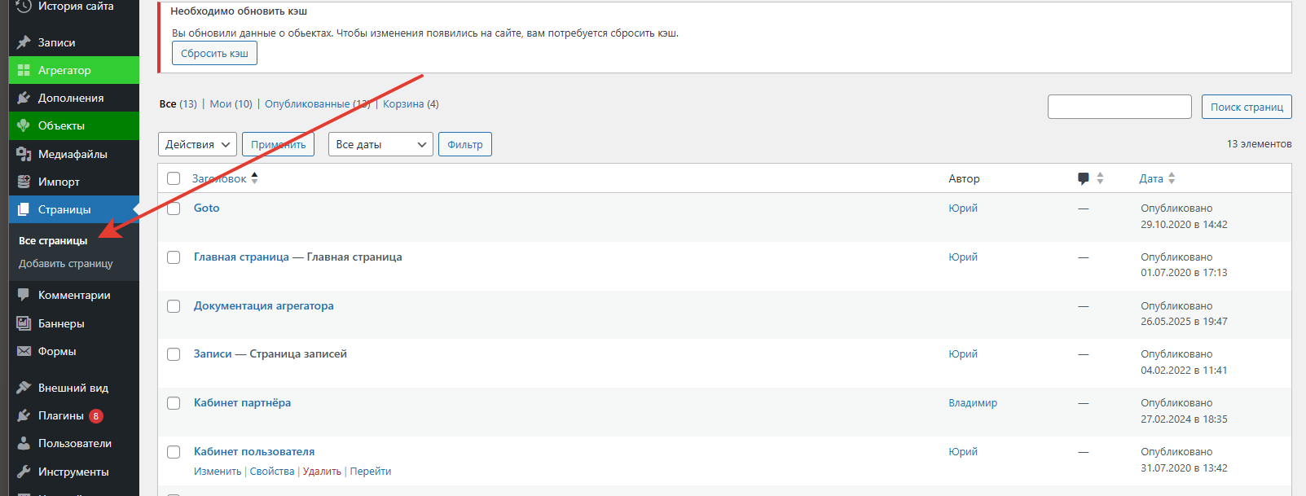Select the Кабинет партнёра row checkbox

[x=174, y=403]
